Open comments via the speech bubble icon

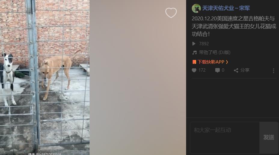[x=217, y=70]
